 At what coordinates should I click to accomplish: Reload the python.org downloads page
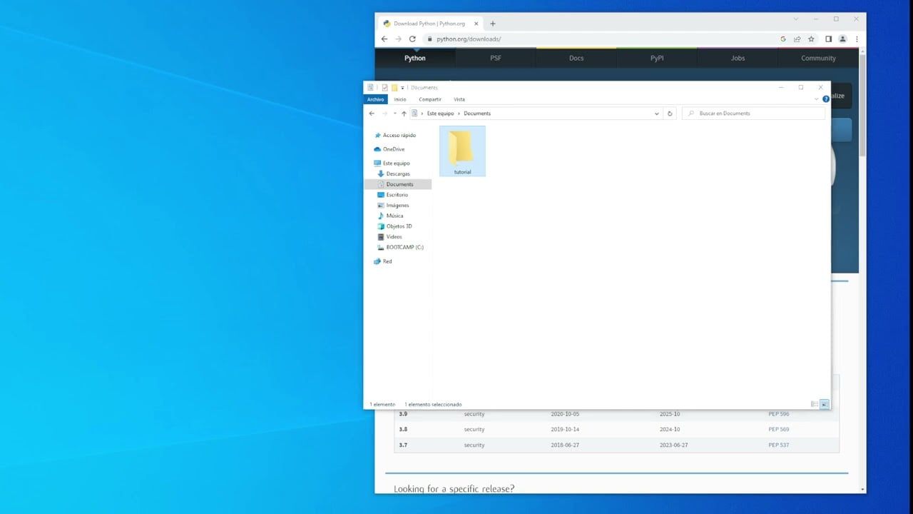click(x=412, y=39)
